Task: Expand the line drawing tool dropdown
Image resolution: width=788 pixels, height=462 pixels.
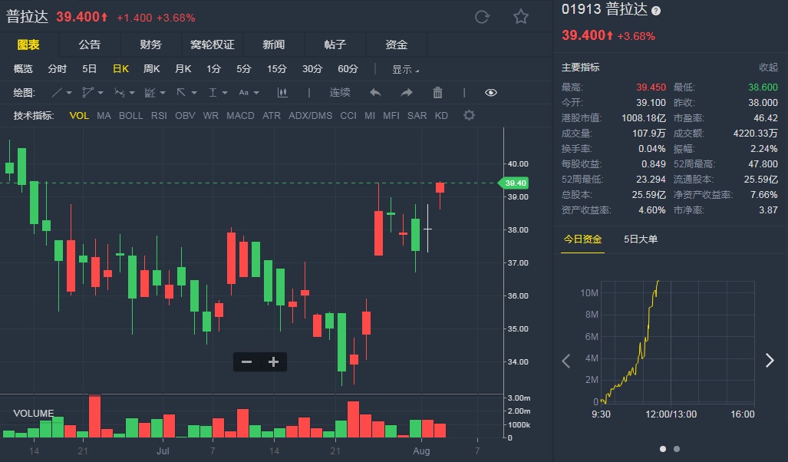Action: tap(62, 93)
